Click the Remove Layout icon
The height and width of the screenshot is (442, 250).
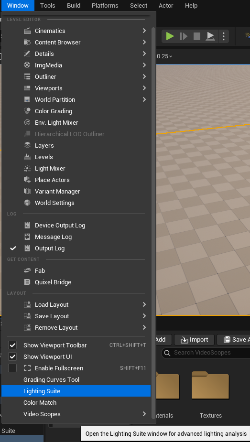27,327
